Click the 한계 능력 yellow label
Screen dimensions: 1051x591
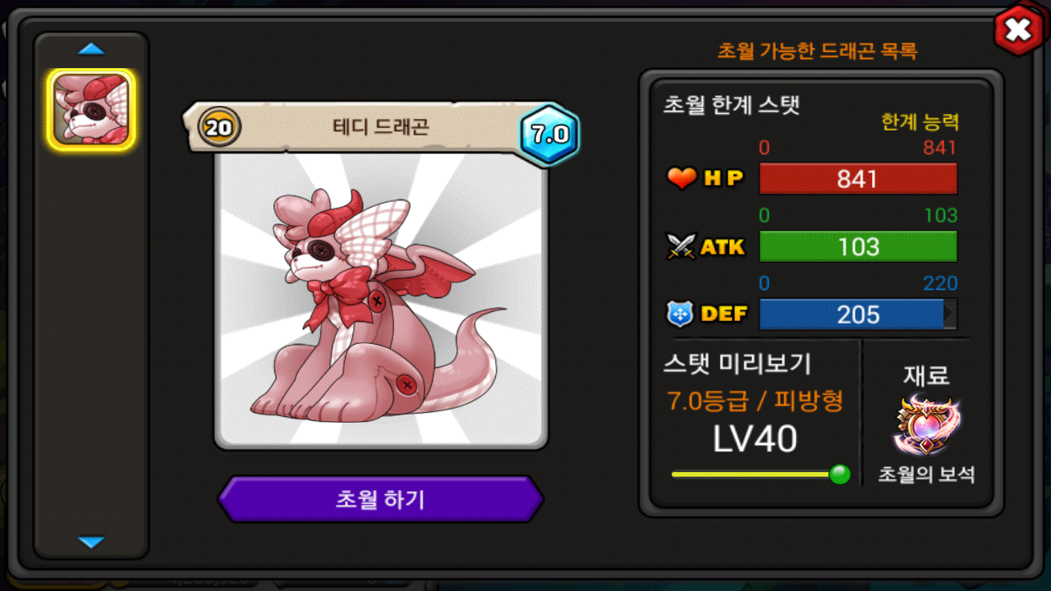coord(920,122)
